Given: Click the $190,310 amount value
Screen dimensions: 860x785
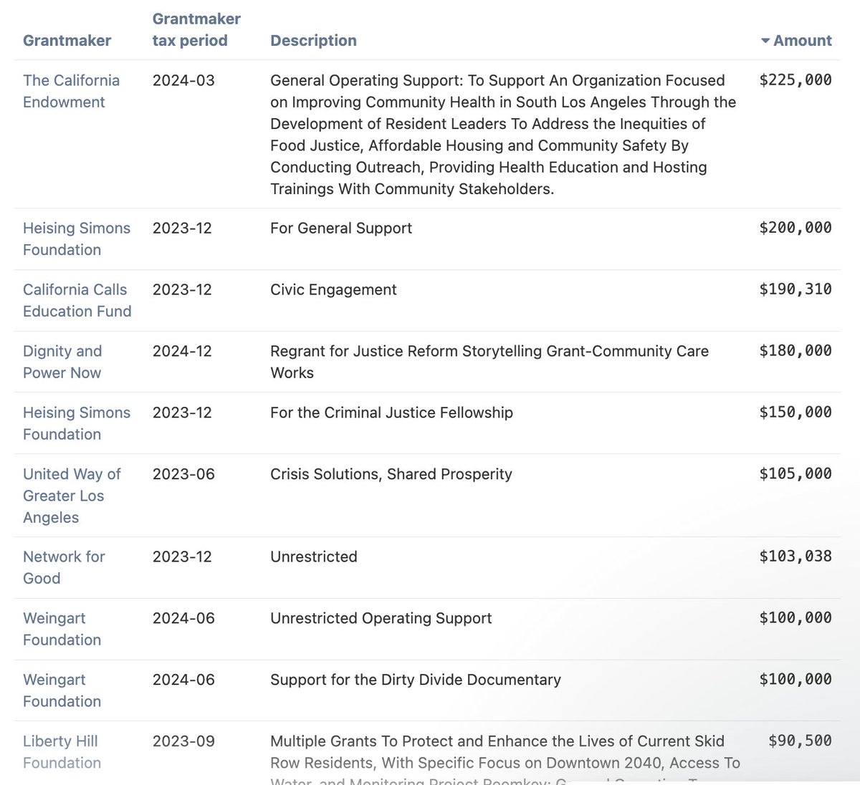Looking at the screenshot, I should tap(795, 289).
